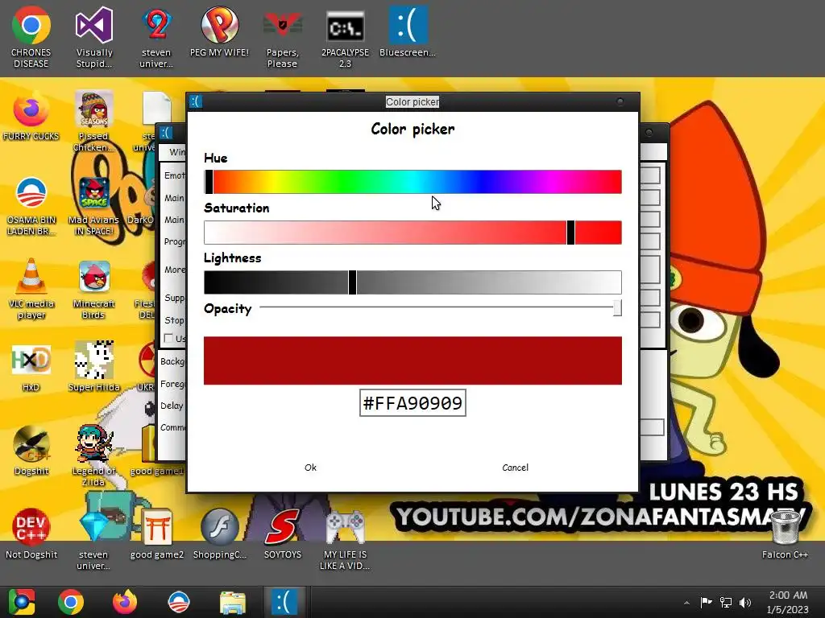Image resolution: width=825 pixels, height=618 pixels.
Task: Click the Start button on the taskbar
Action: coord(21,602)
